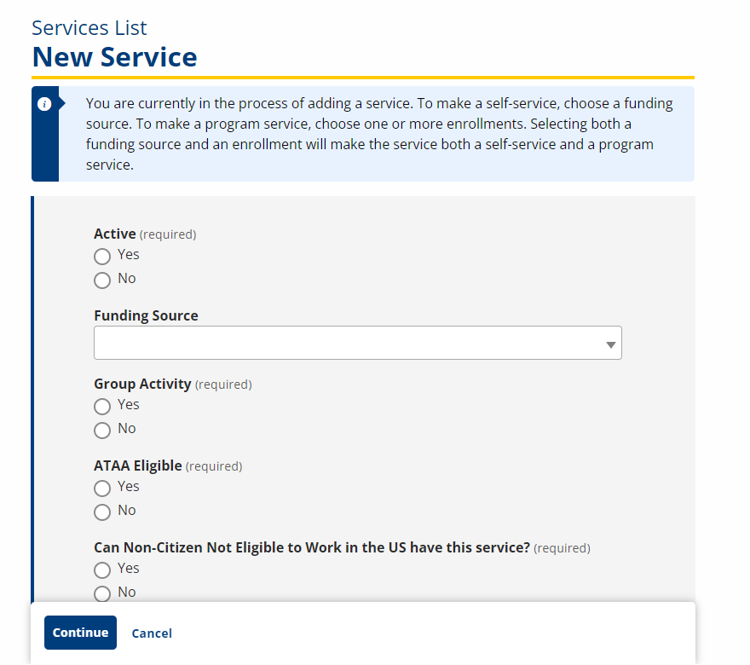The height and width of the screenshot is (665, 750).
Task: Choose Yes for Group Activity
Action: (102, 406)
